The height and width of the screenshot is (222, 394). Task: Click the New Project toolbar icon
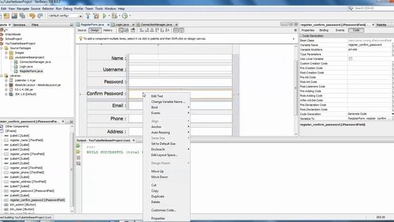point(7,16)
